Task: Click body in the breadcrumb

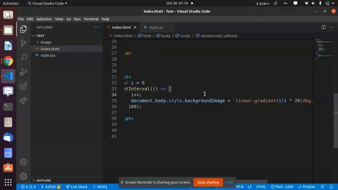Action: (166, 36)
